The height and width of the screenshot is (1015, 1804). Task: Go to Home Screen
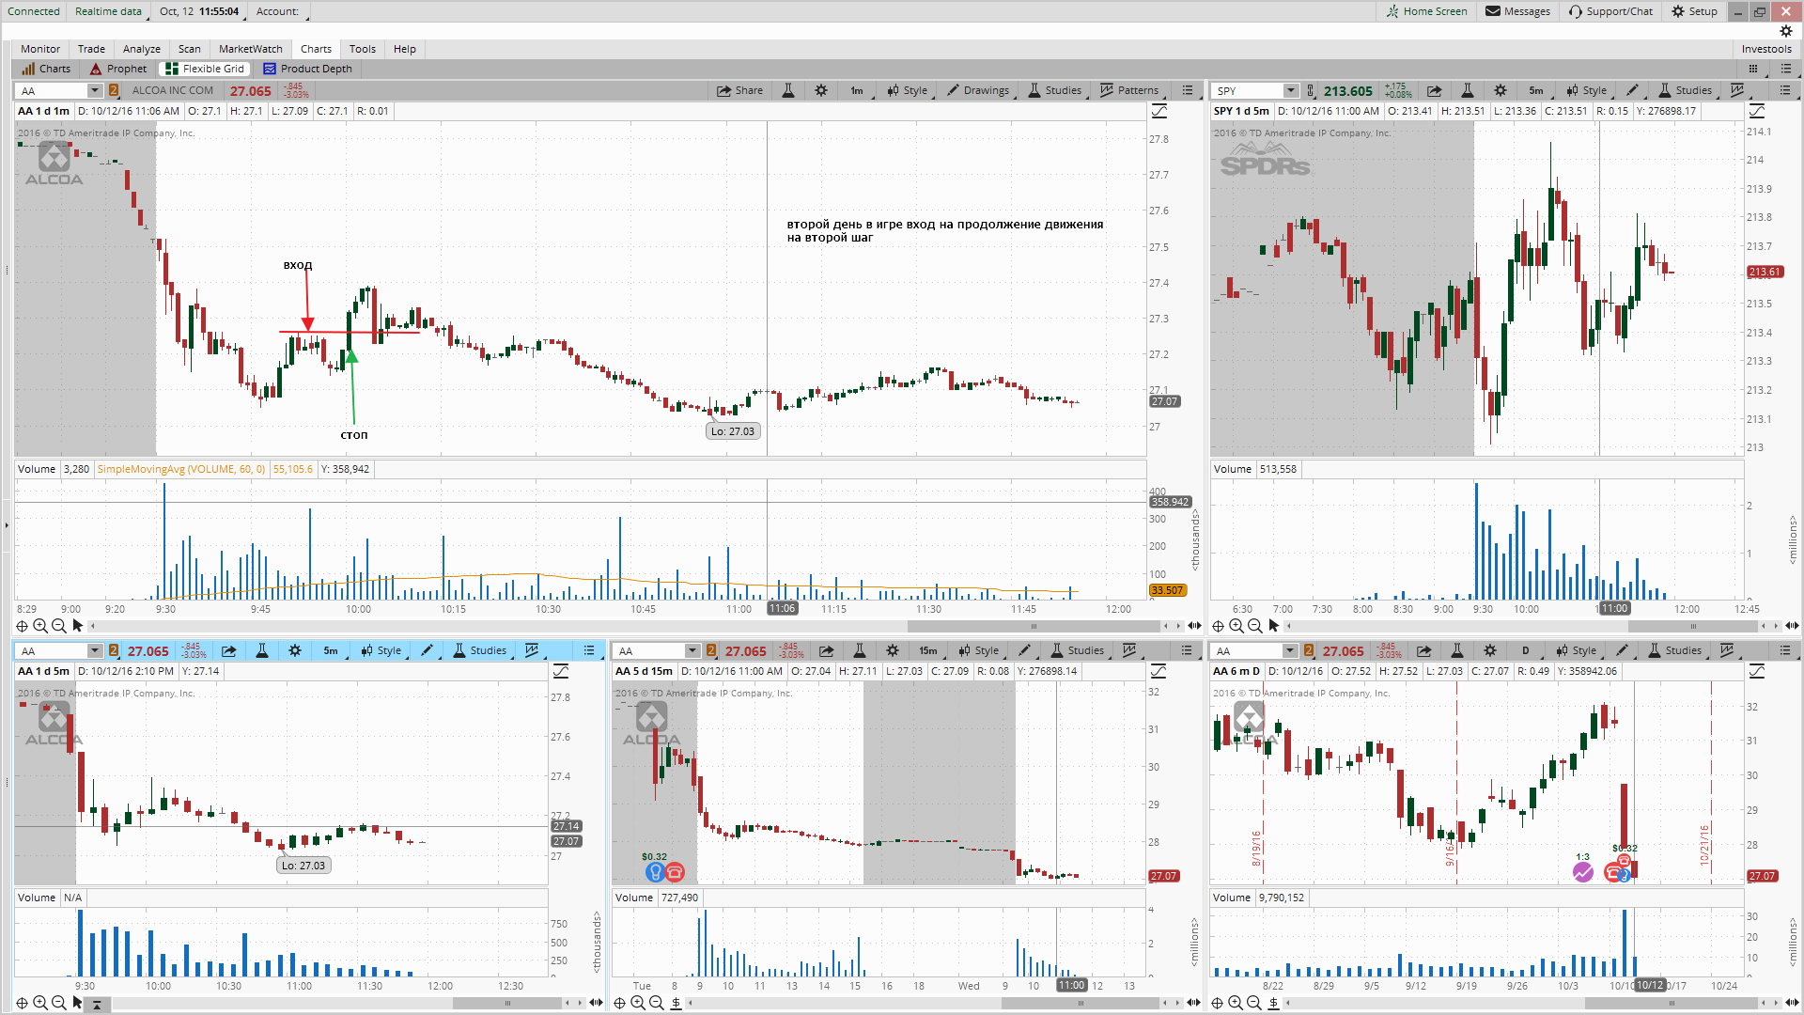pos(1426,11)
